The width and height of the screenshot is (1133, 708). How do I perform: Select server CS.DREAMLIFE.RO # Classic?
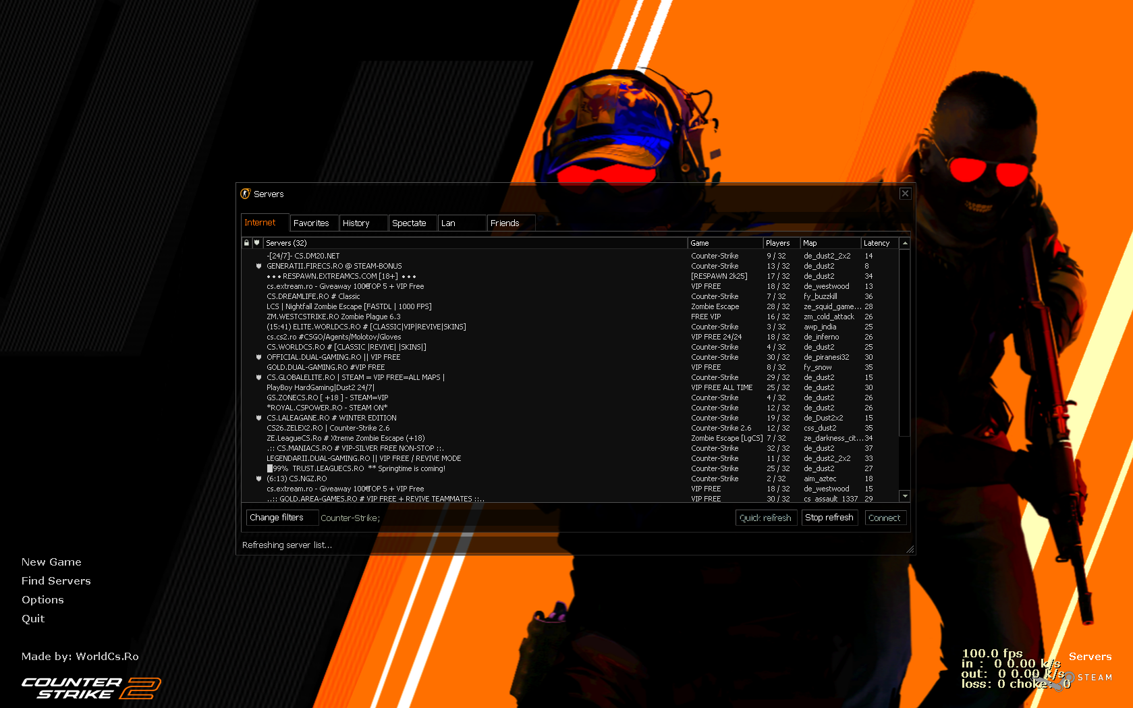[x=570, y=296]
